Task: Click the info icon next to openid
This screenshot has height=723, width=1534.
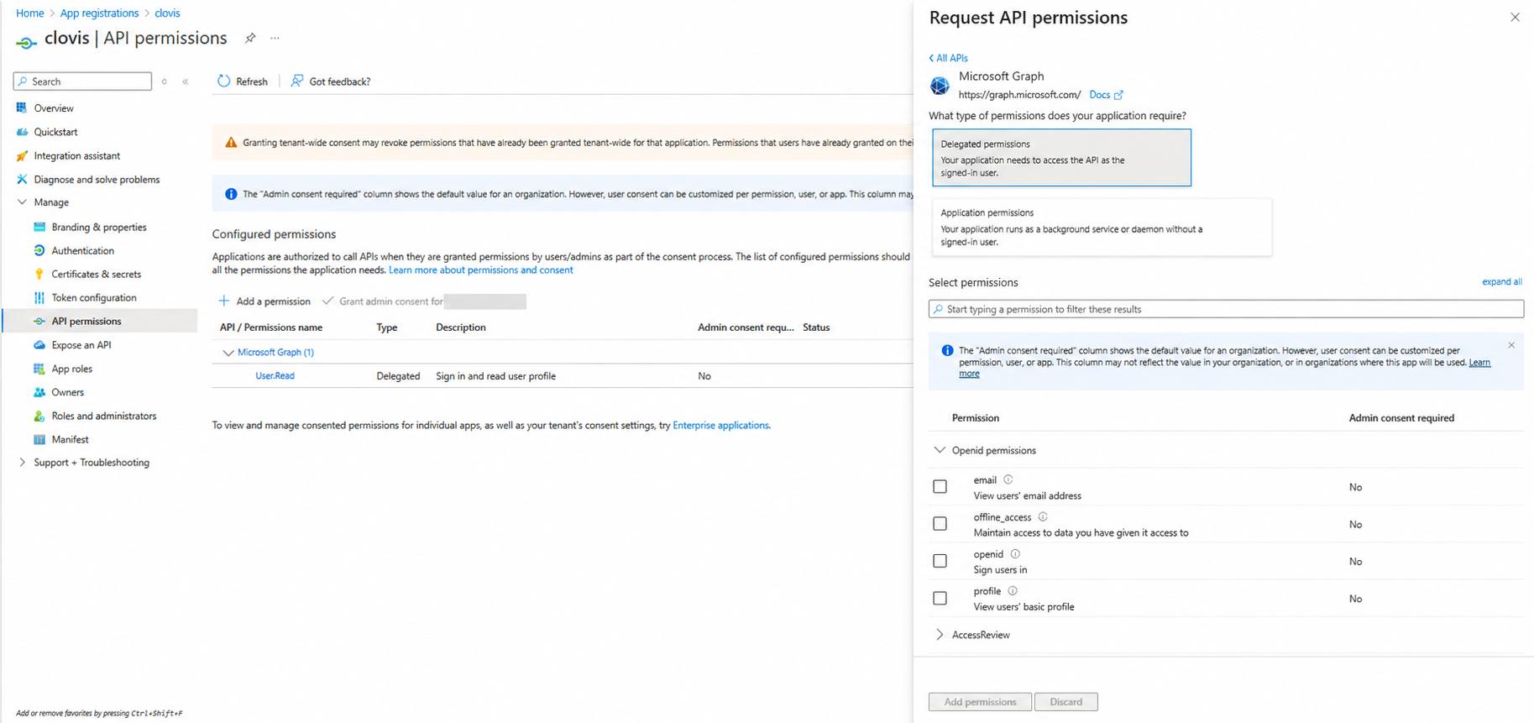Action: (x=1015, y=553)
